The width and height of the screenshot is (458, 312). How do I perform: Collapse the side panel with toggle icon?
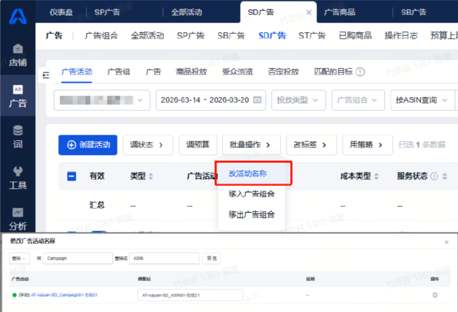pyautogui.click(x=46, y=75)
